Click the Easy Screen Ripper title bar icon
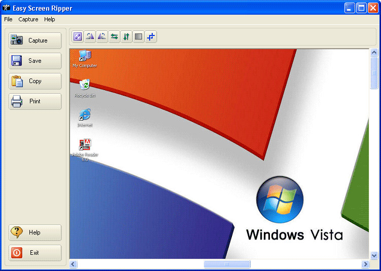The image size is (381, 271). [6, 8]
